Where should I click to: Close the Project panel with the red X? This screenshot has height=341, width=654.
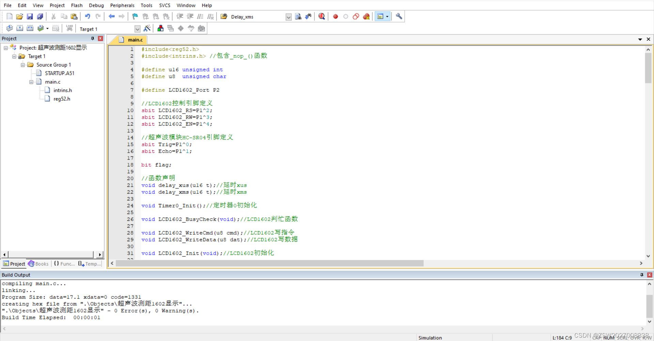coord(100,38)
